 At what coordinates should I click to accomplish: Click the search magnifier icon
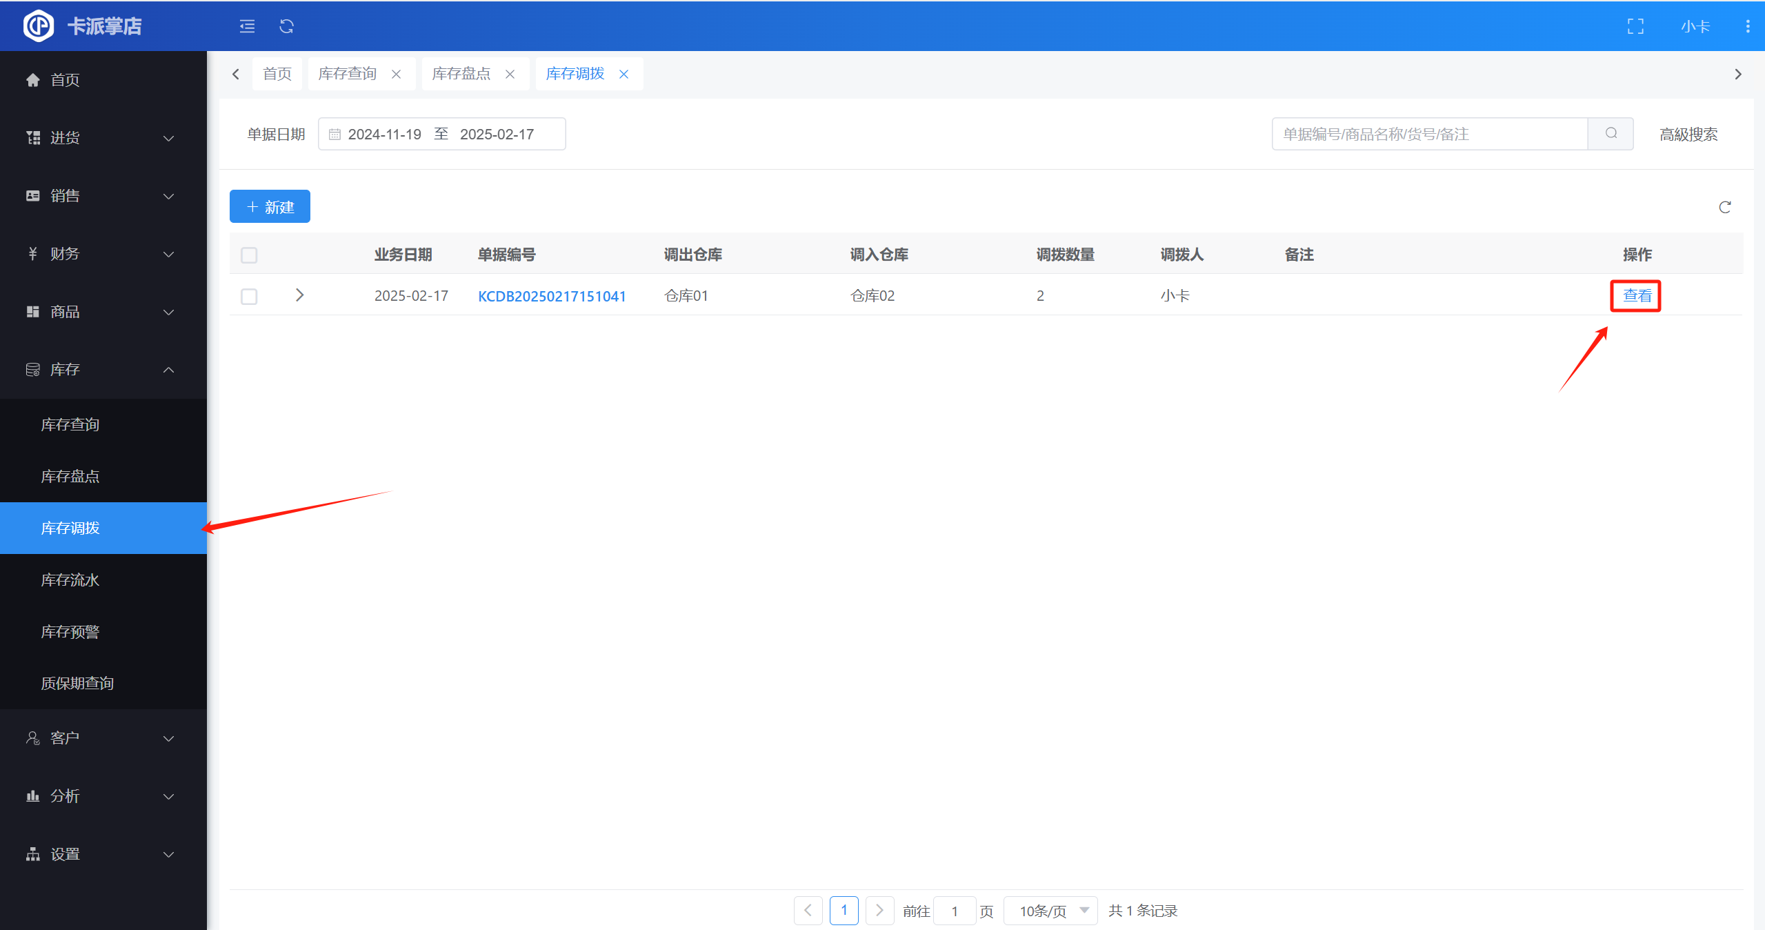coord(1611,134)
